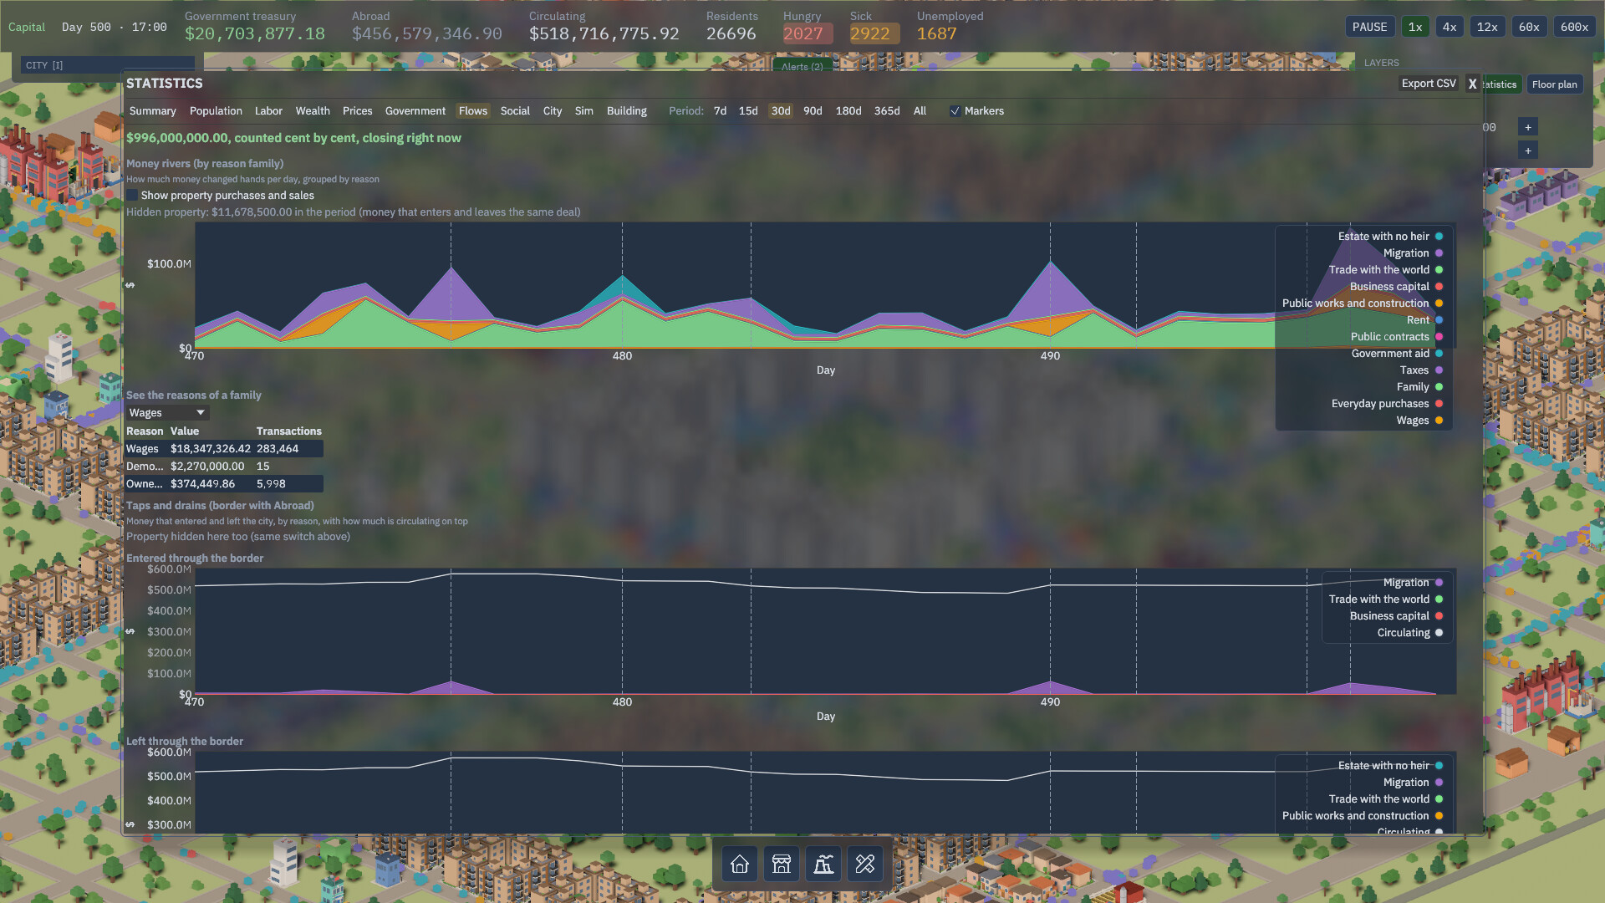Open the housing build tool (house icon)

pos(739,864)
